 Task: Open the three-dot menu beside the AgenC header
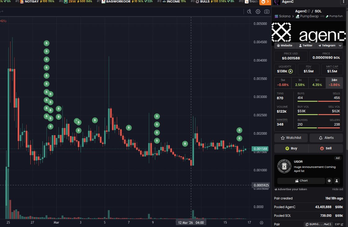click(x=344, y=2)
